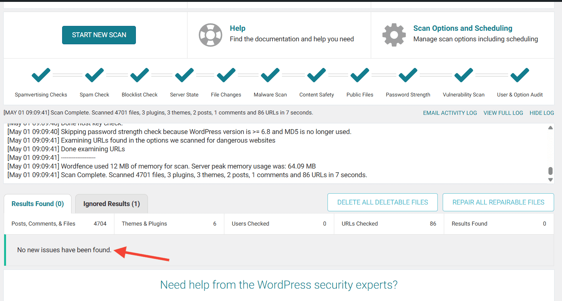Open Scan Options and Scheduling
Screen dimensions: 562x301
[x=463, y=28]
